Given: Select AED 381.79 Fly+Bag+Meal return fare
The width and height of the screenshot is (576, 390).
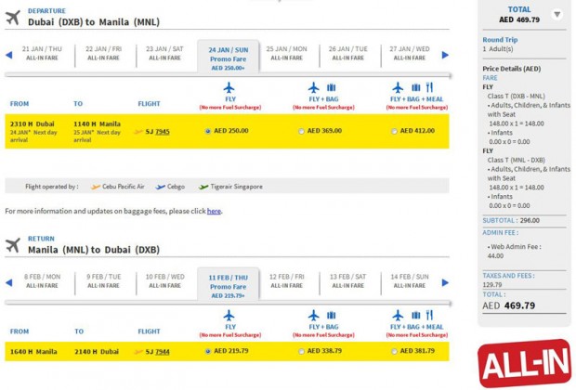Looking at the screenshot, I should pos(394,351).
